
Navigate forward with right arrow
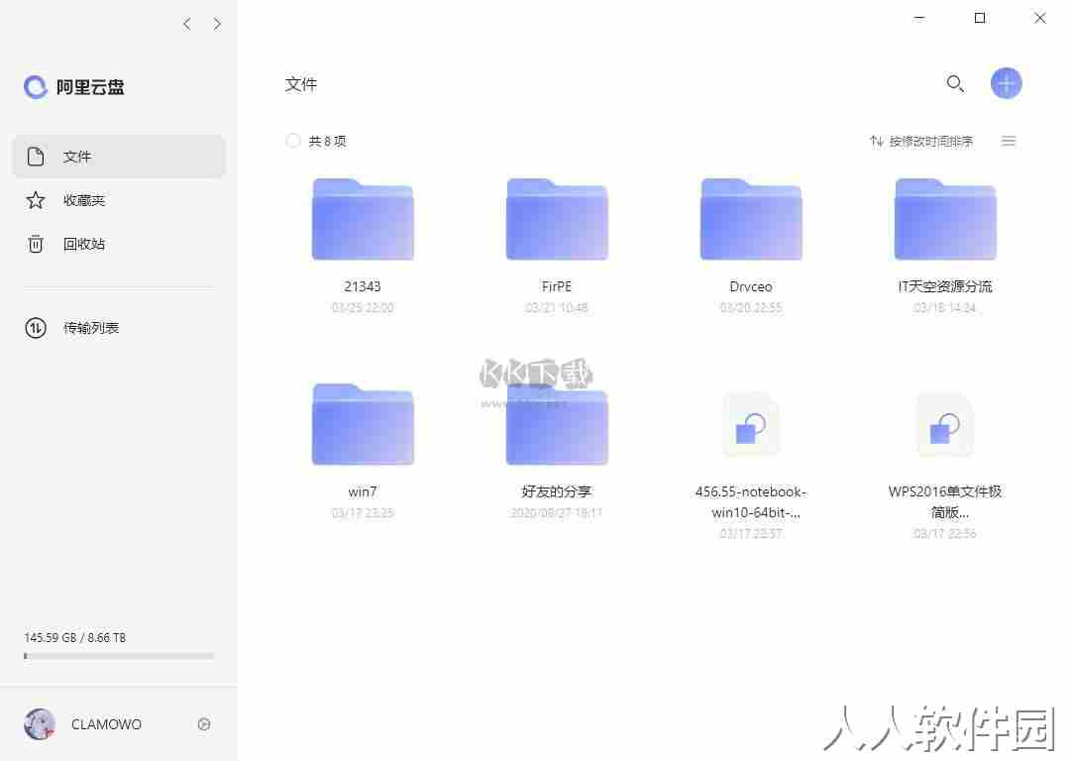[x=217, y=24]
